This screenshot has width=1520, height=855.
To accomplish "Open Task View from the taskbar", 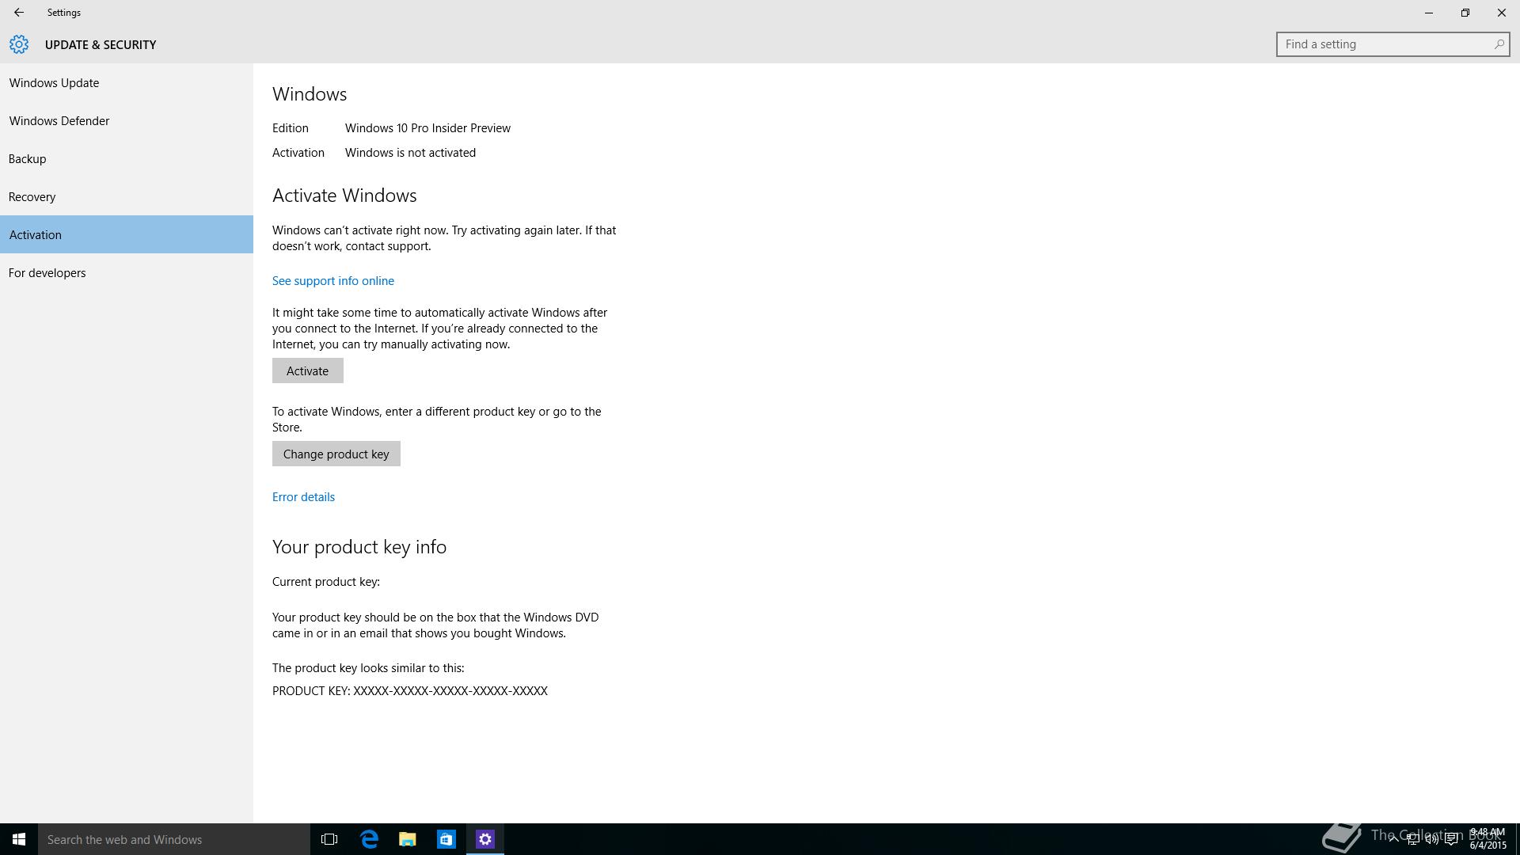I will pos(329,839).
